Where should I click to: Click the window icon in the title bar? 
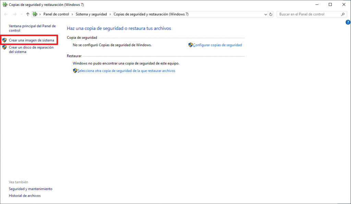(x=5, y=4)
